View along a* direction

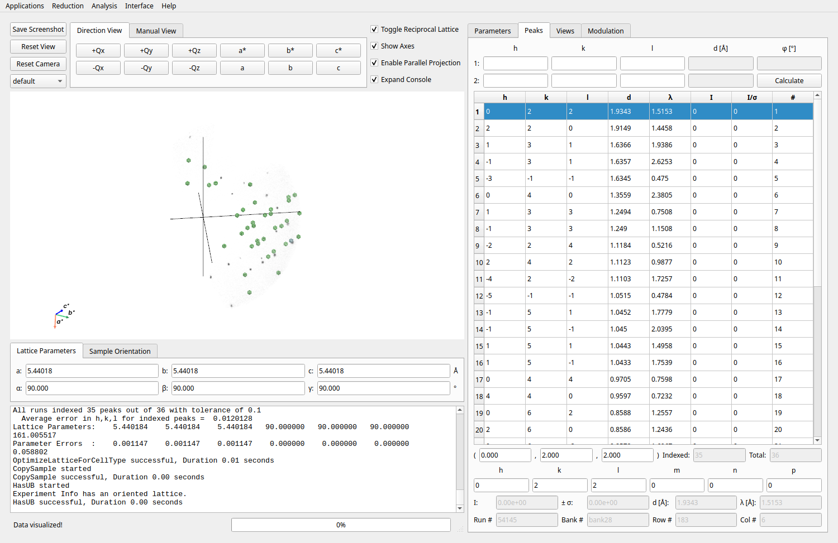pos(242,51)
